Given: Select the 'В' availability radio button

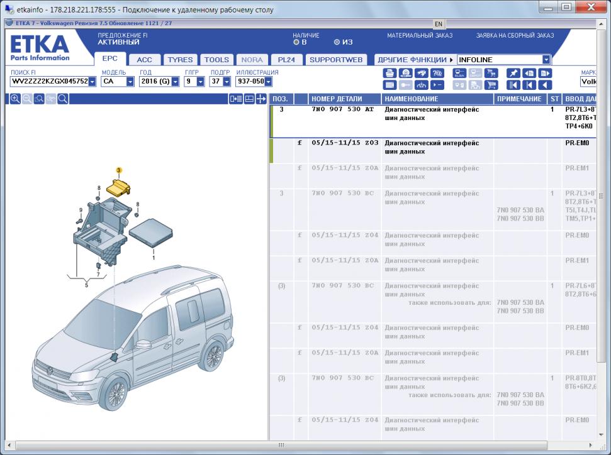Looking at the screenshot, I should point(296,42).
